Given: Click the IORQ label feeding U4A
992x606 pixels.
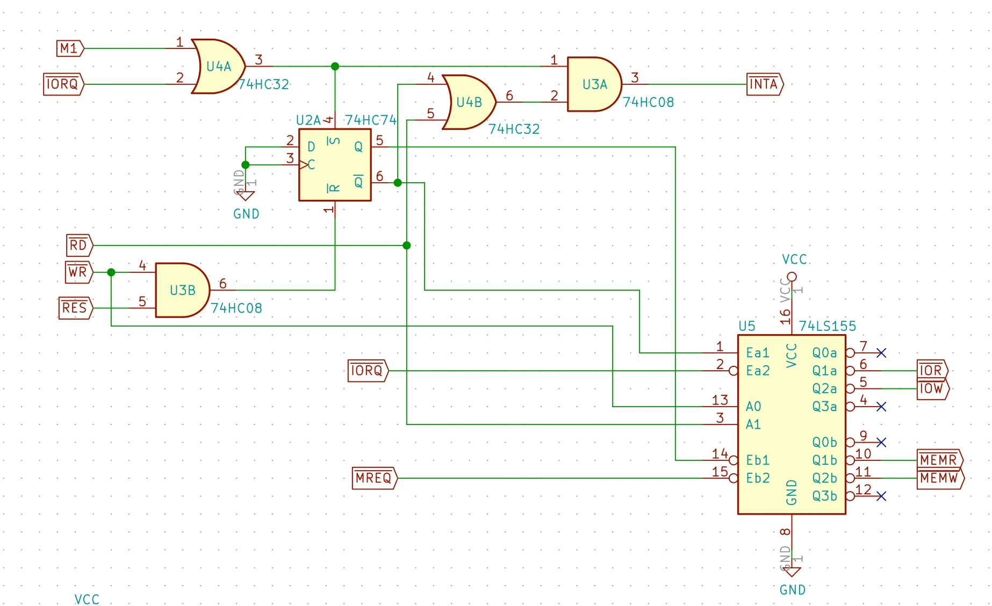Looking at the screenshot, I should pyautogui.click(x=63, y=84).
